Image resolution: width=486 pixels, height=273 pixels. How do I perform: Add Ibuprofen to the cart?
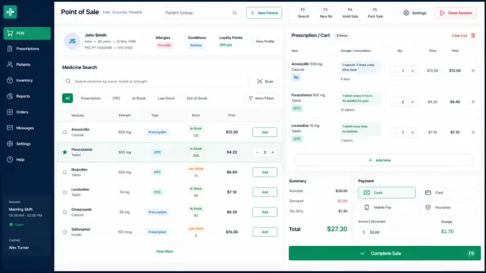point(265,172)
